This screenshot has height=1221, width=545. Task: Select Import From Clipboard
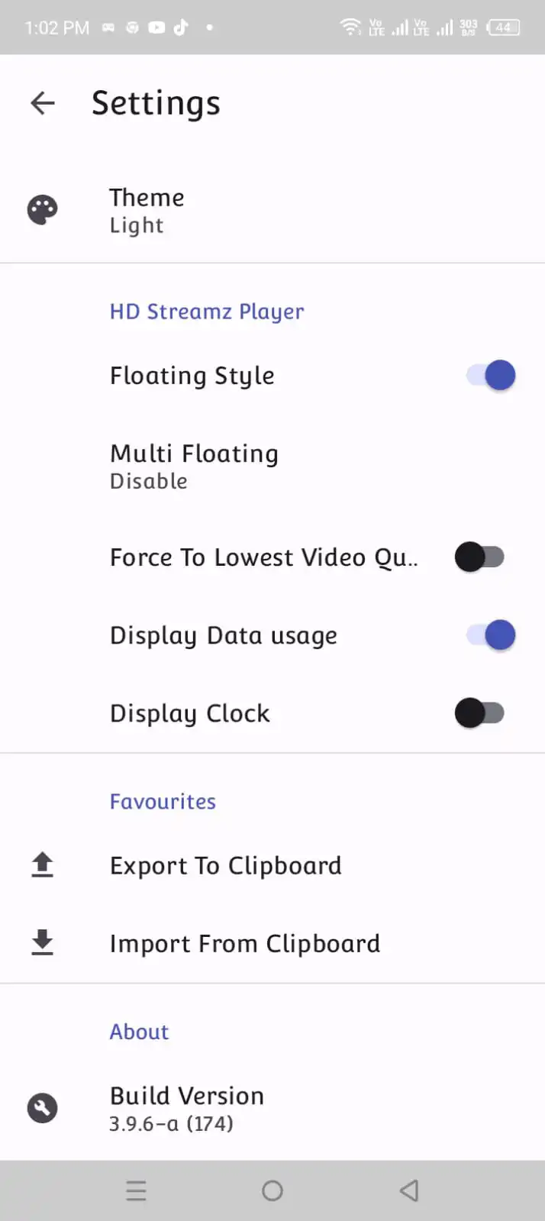(x=245, y=943)
